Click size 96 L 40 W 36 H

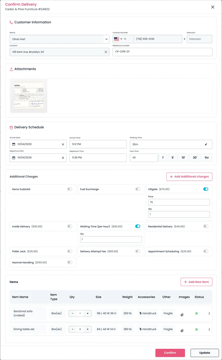click(106, 314)
